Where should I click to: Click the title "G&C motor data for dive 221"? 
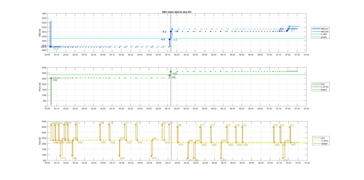[x=177, y=12]
